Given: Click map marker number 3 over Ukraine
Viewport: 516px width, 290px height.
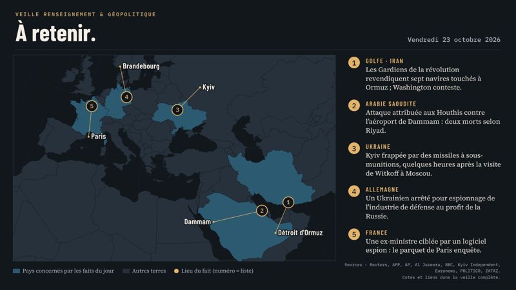Looking at the screenshot, I should point(177,110).
